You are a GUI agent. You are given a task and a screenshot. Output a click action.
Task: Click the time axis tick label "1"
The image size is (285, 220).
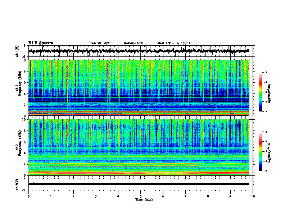coord(51,196)
